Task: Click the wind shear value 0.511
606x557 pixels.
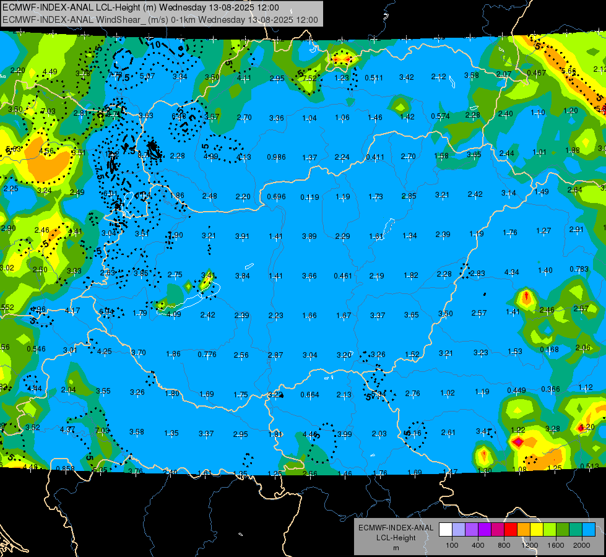Action: [374, 78]
